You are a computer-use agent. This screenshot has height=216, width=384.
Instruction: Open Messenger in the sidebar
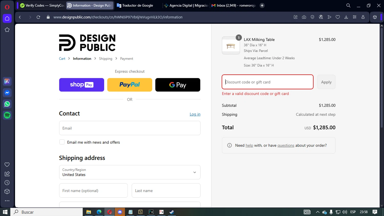pos(7,93)
